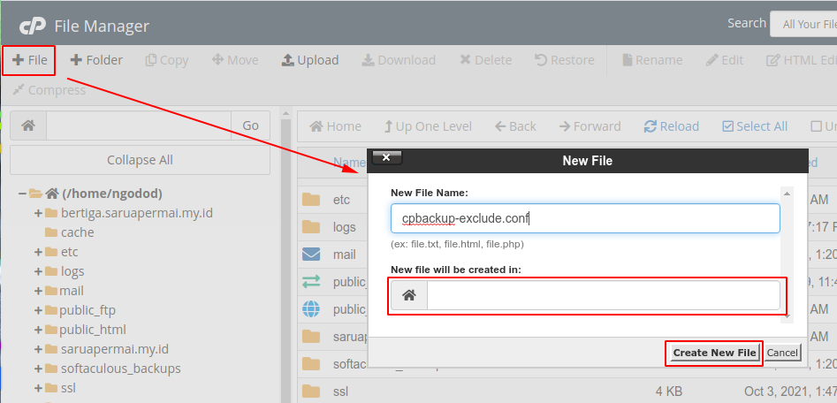The width and height of the screenshot is (837, 403).
Task: Click the Collapse All button
Action: pos(140,160)
